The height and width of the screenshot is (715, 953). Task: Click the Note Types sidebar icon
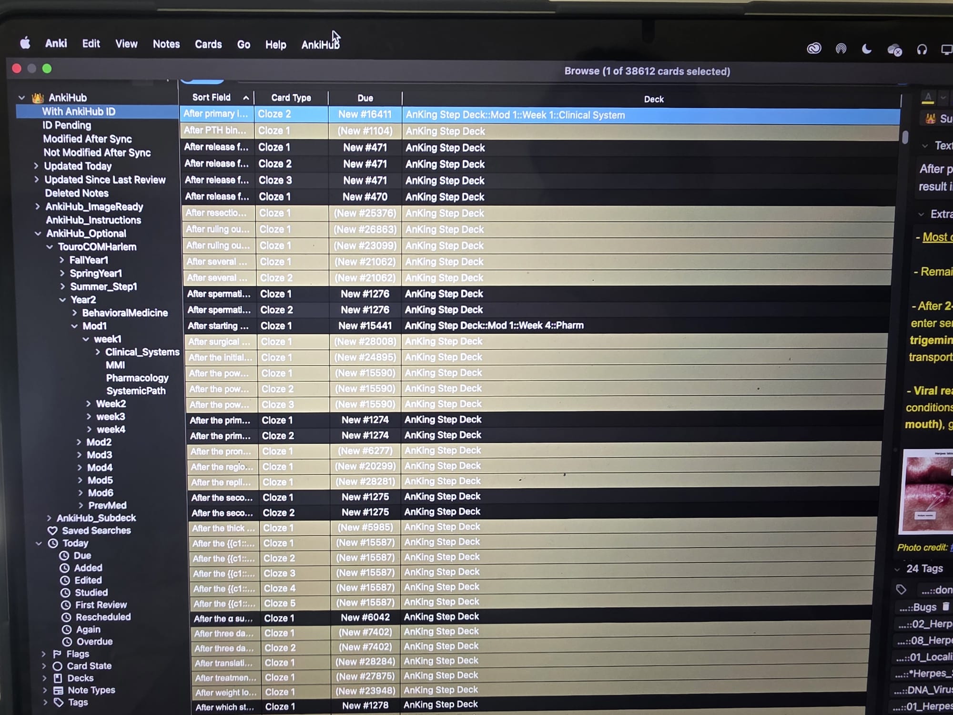pyautogui.click(x=58, y=690)
